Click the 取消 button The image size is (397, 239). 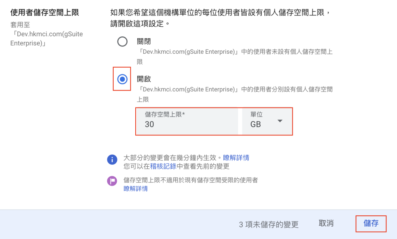(x=326, y=223)
